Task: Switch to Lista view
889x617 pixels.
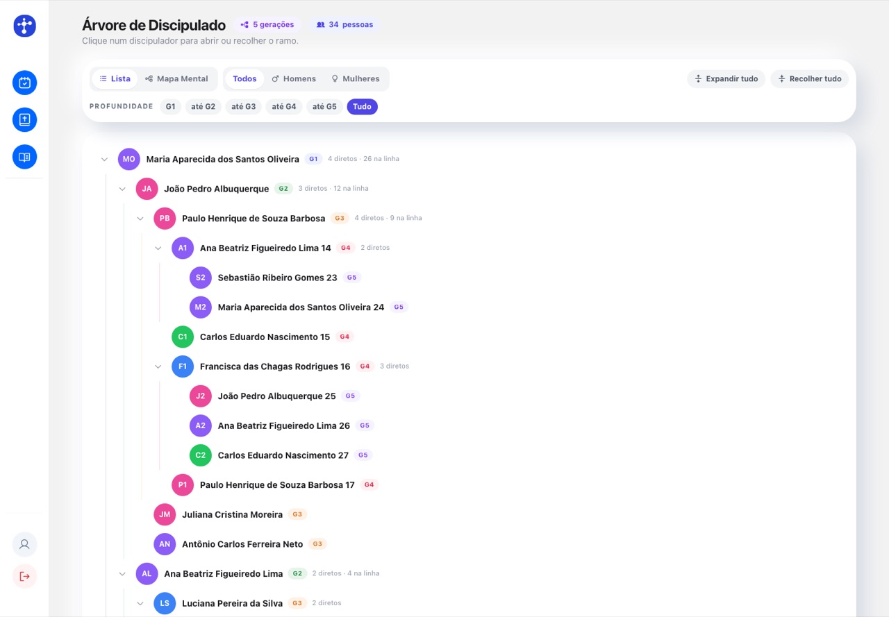Action: pos(115,78)
